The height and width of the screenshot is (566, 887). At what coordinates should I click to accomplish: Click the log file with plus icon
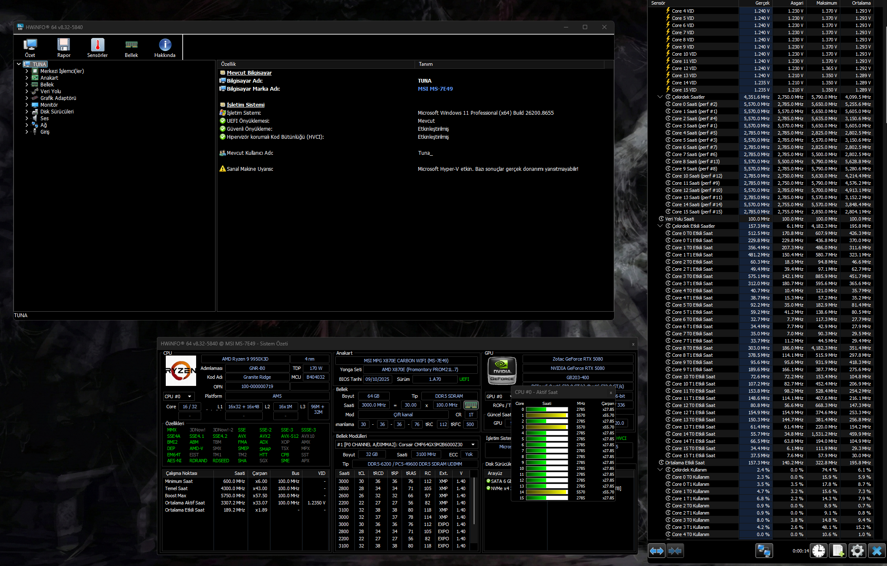click(838, 550)
